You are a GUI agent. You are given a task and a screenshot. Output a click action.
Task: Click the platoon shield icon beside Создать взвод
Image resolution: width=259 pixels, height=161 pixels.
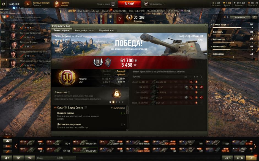tap(113, 4)
